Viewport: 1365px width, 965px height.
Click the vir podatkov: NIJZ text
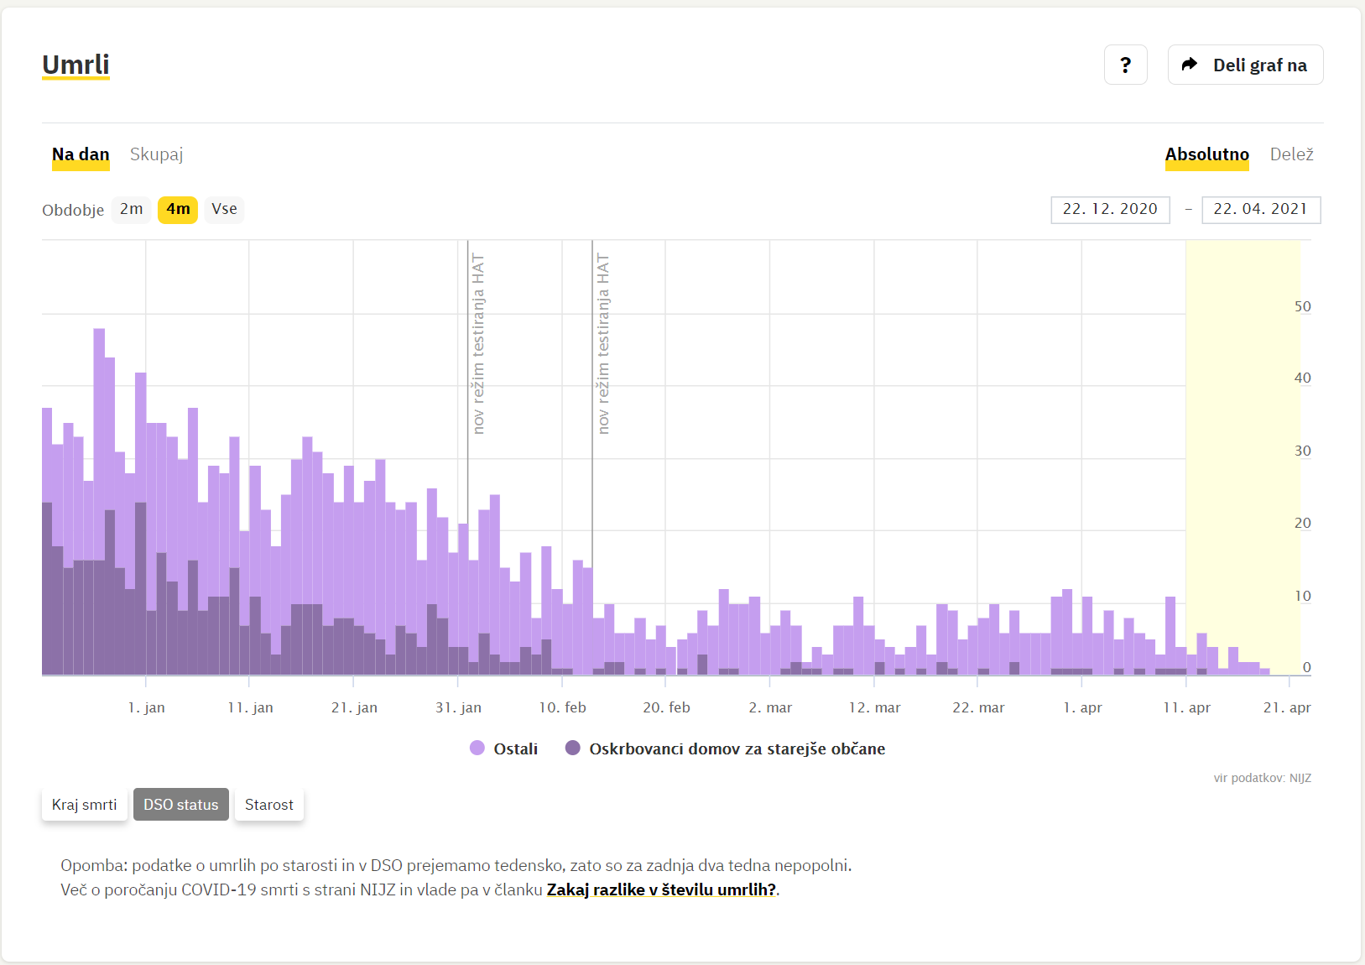point(1262,778)
